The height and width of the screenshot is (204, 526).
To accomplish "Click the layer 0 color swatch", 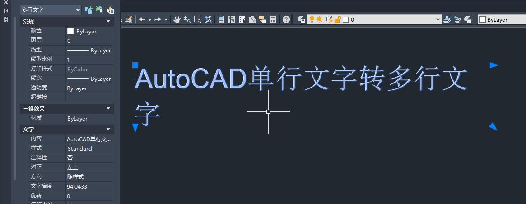I will click(x=345, y=20).
